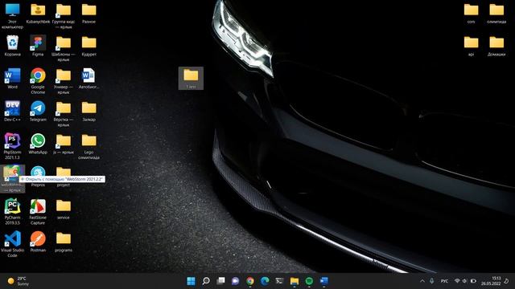The width and height of the screenshot is (515, 289).
Task: Open the api folder
Action: 471,46
